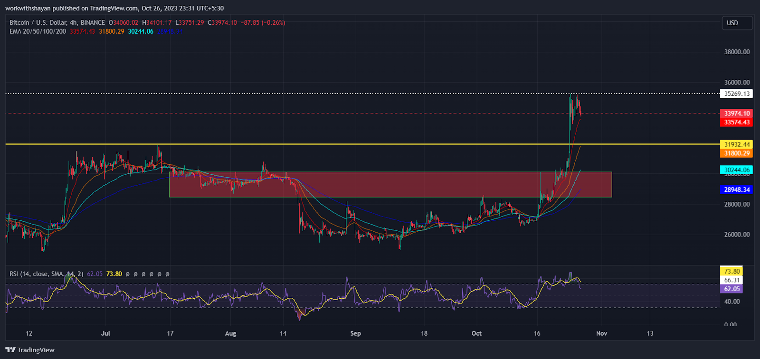Select the red supply zone rectangle
The width and height of the screenshot is (760, 359).
[x=389, y=184]
